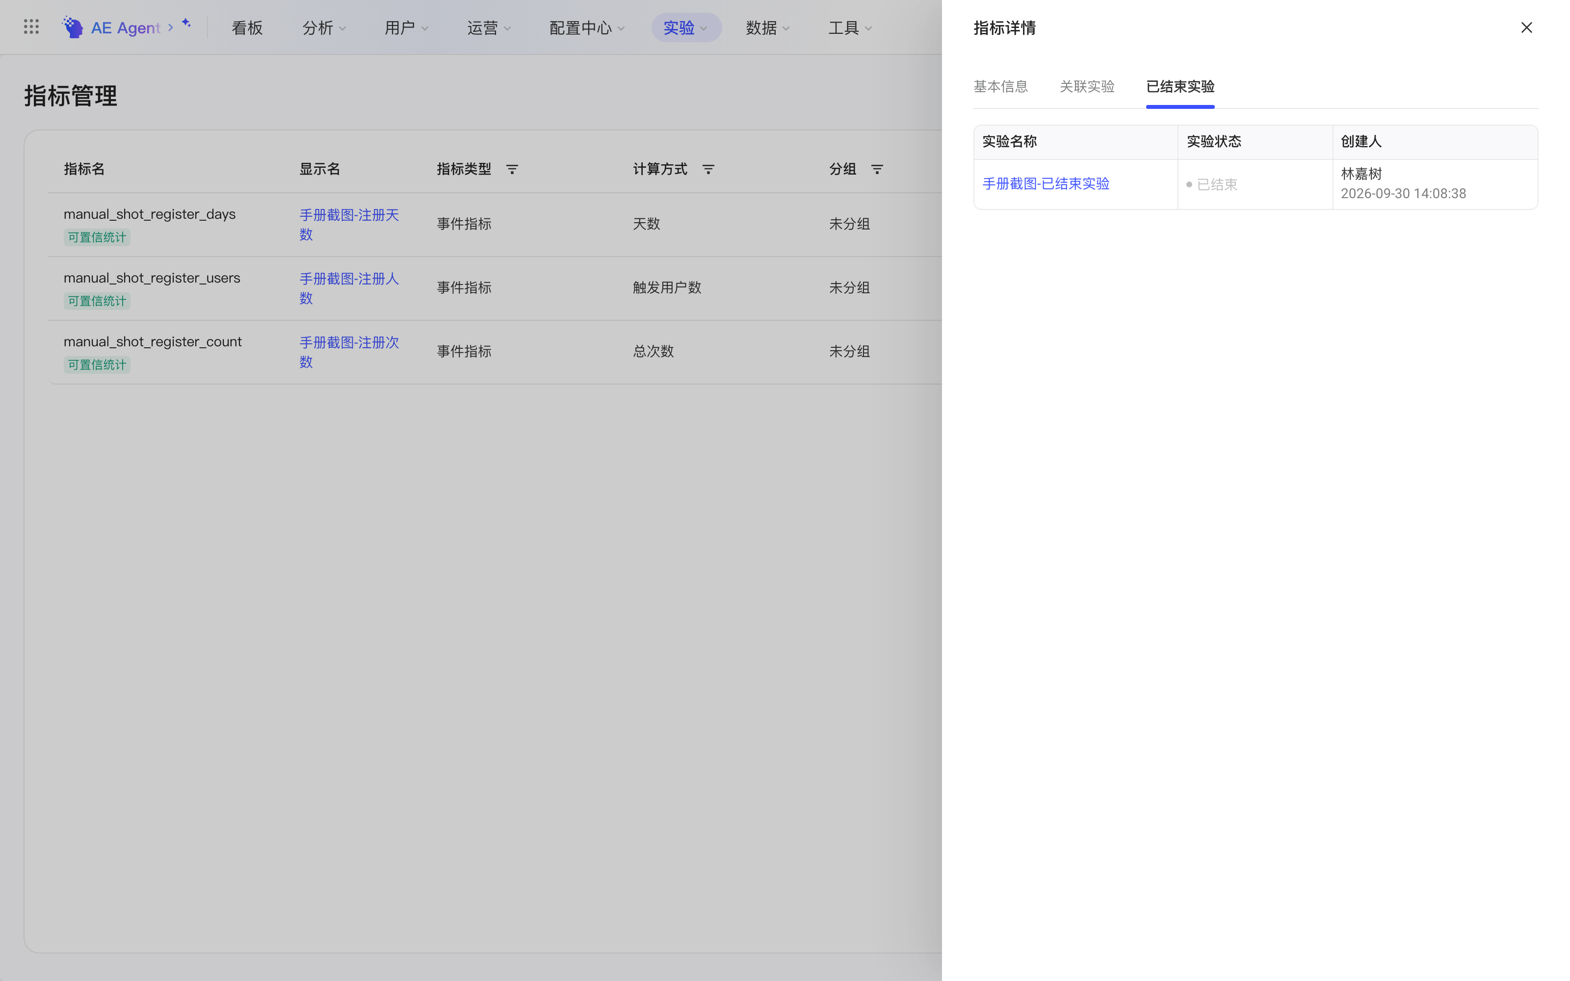This screenshot has height=981, width=1570.
Task: Click the AE Agent logo icon
Action: (73, 27)
